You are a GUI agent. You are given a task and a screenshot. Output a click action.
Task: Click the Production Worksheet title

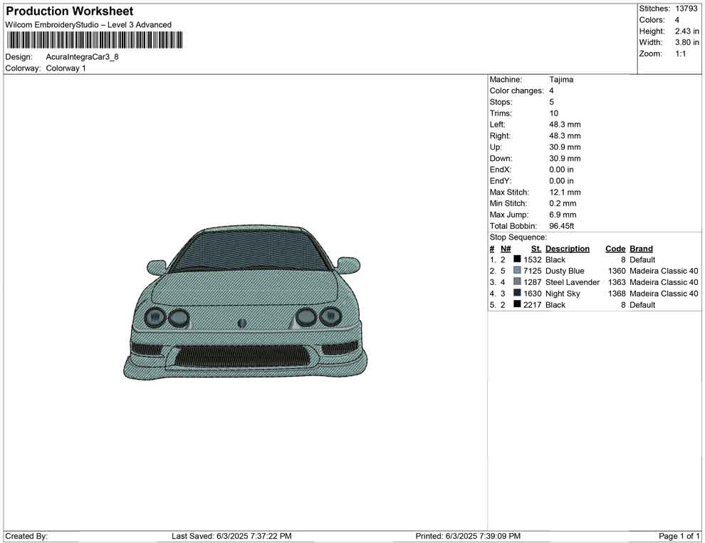(x=69, y=11)
